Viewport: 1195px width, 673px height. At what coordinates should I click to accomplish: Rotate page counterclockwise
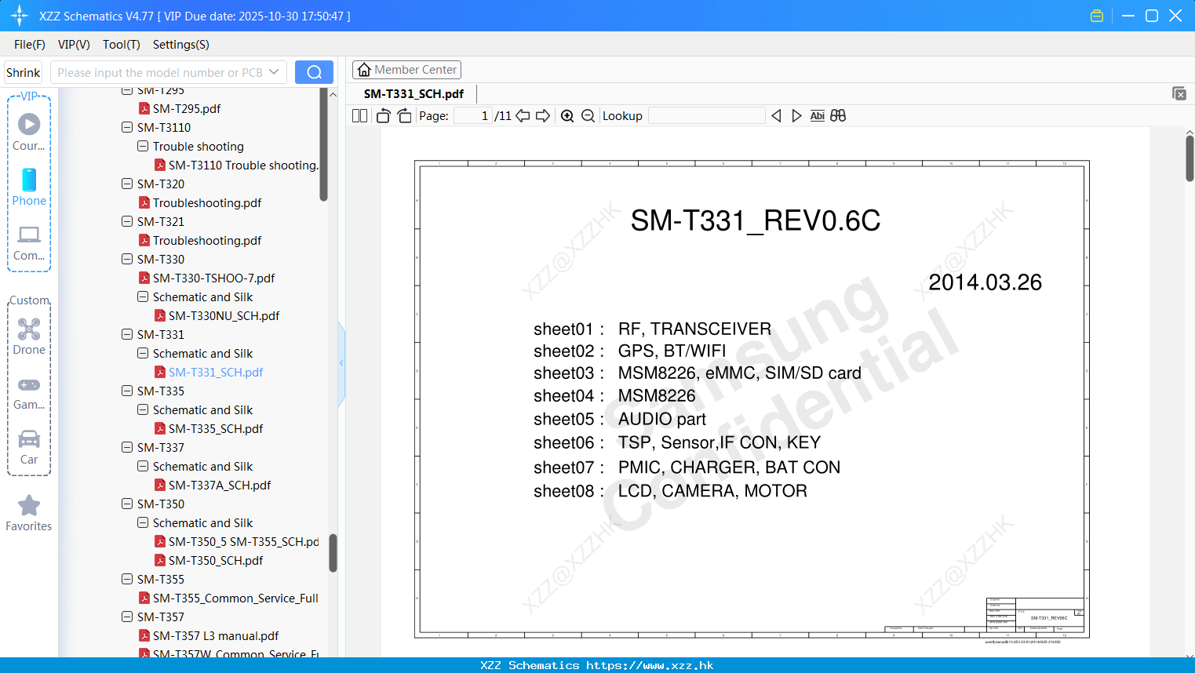383,116
